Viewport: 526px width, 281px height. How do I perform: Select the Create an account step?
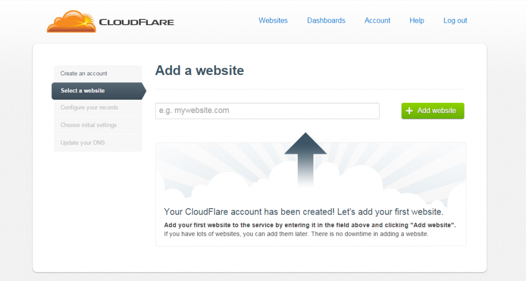tap(98, 73)
